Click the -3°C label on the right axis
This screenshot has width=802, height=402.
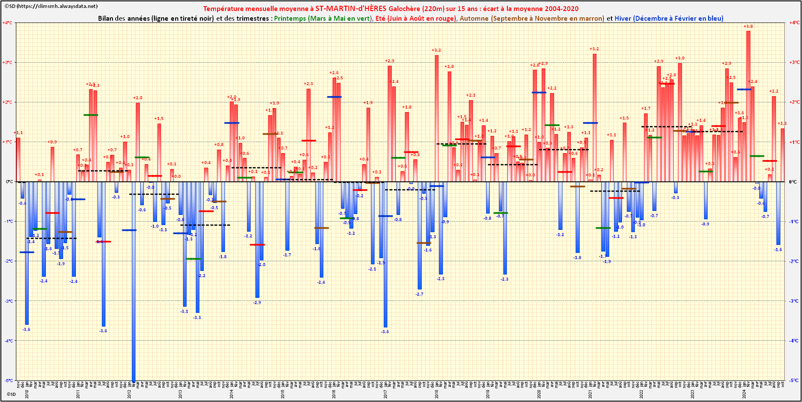[794, 301]
